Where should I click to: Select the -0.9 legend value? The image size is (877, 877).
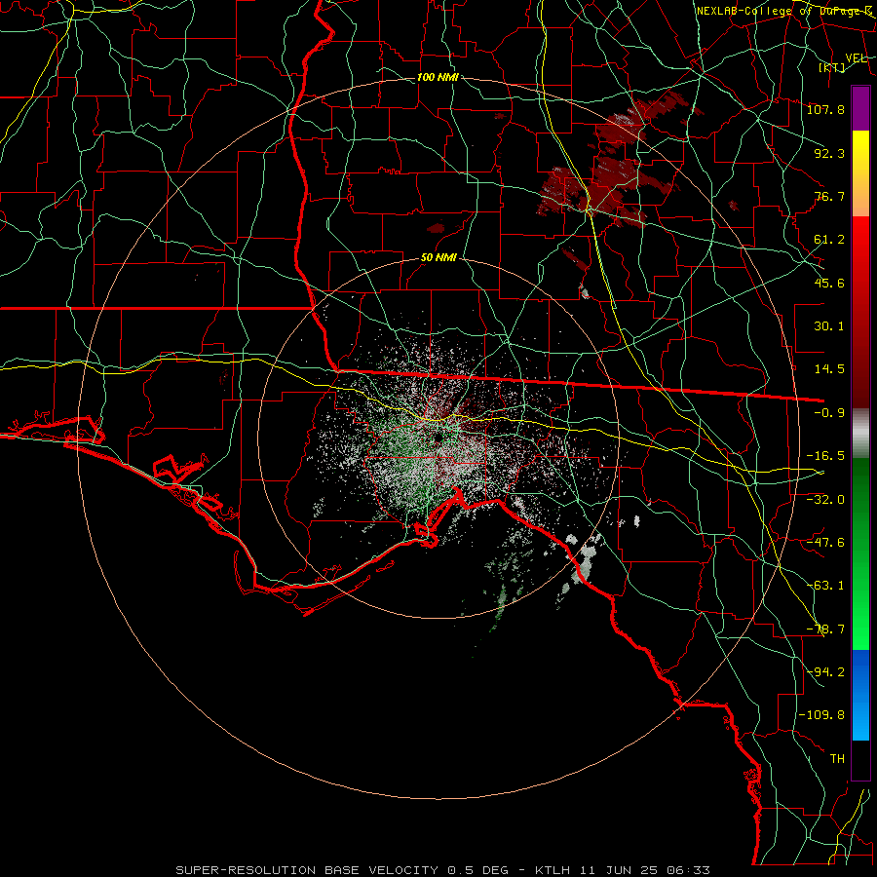point(829,413)
